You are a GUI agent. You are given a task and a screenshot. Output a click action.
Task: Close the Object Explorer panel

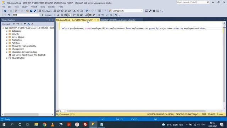coord(52,20)
